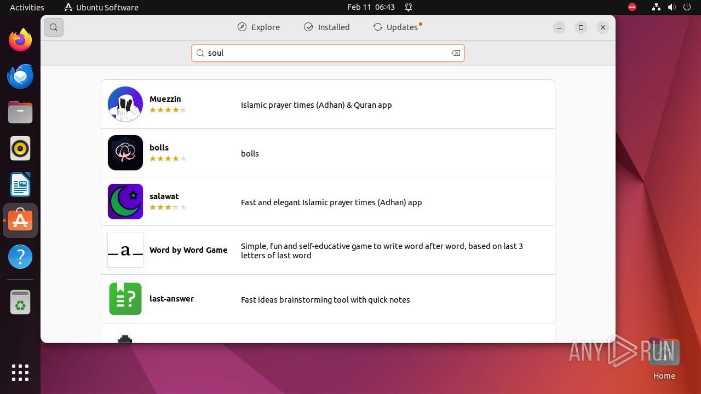Click the notification bell icon
701x394 pixels.
(409, 7)
